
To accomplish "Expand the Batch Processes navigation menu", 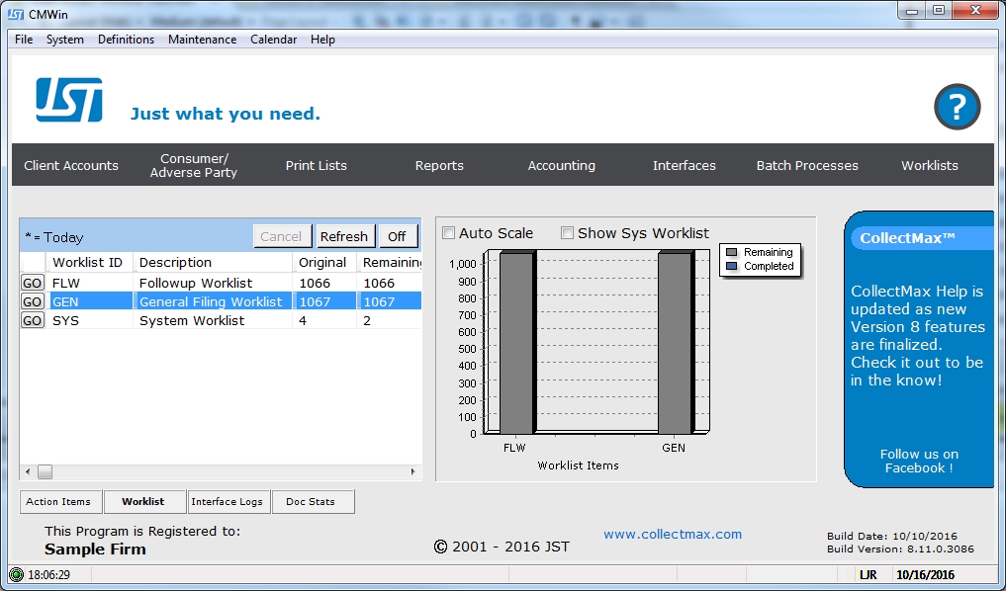I will pyautogui.click(x=807, y=165).
